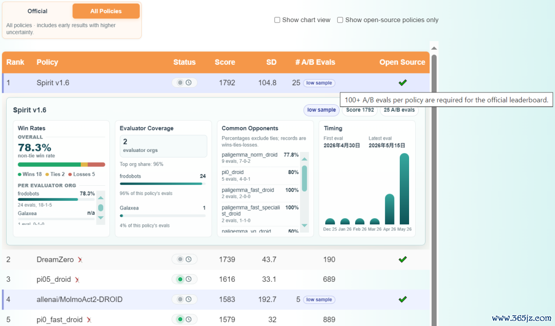Collapse the Spirit v1.6 leaderboard row
The image size is (555, 326).
click(216, 83)
